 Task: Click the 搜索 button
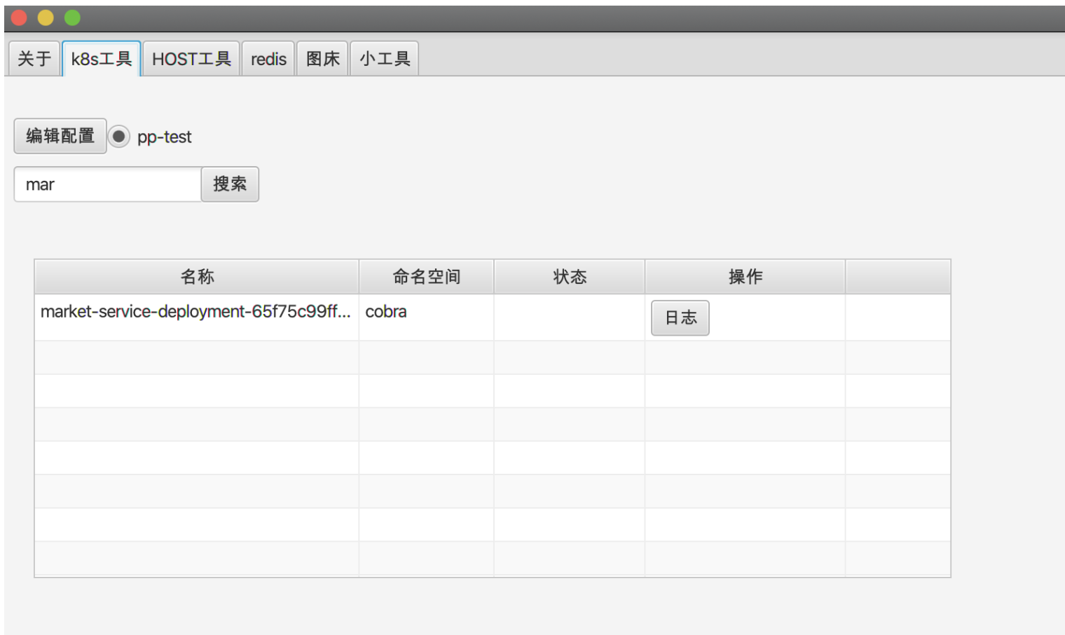(230, 184)
